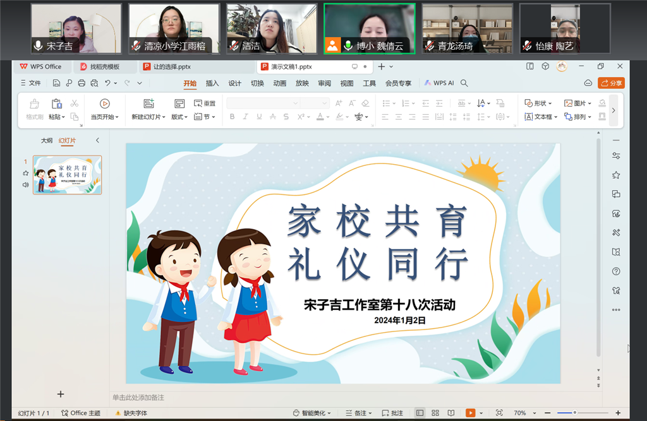Click the save icon in quick access toolbar
This screenshot has width=647, height=421.
57,83
